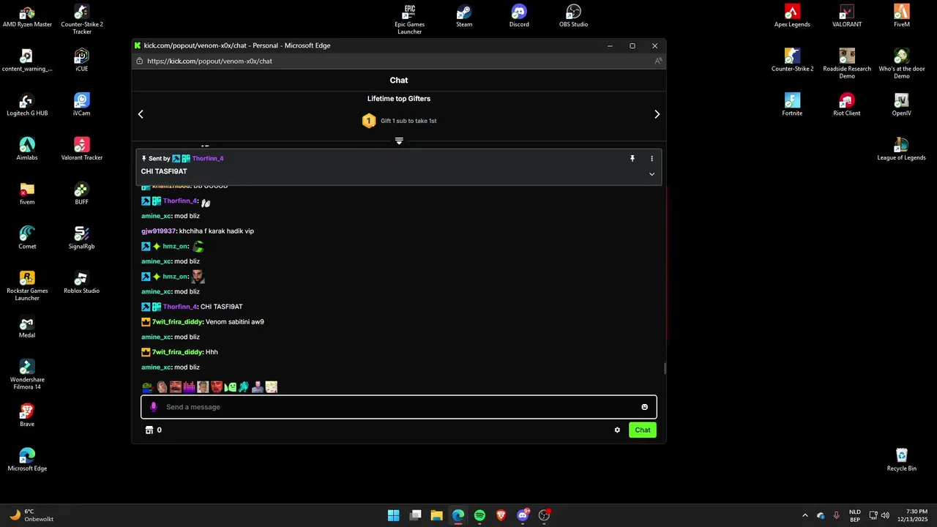Open Who's at the door Demo shortcut
Screen dimensions: 937x527
[902, 64]
